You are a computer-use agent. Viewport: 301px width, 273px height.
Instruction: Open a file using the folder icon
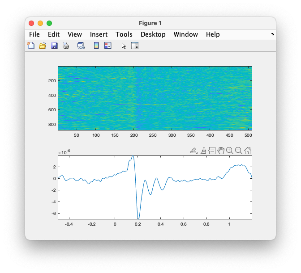click(43, 46)
